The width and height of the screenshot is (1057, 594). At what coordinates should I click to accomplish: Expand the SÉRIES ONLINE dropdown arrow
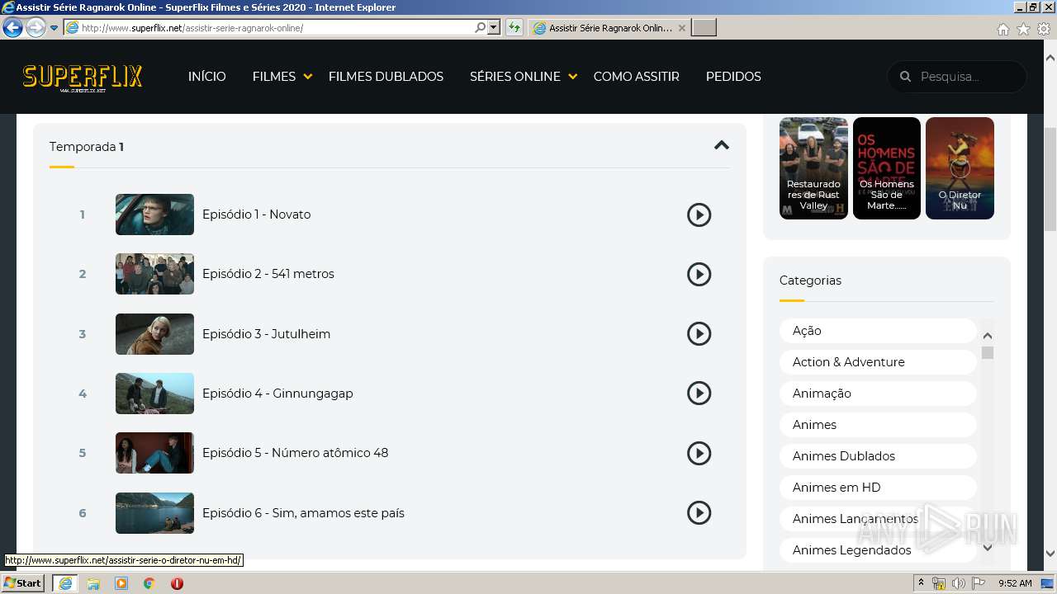572,77
